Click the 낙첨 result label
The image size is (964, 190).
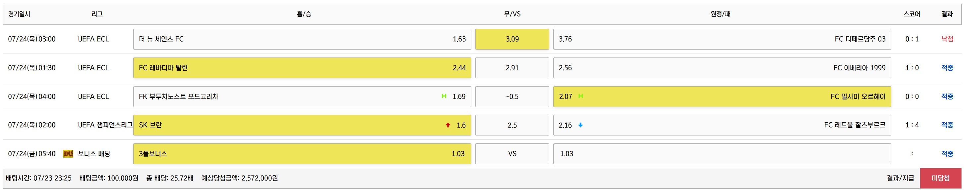pos(947,39)
